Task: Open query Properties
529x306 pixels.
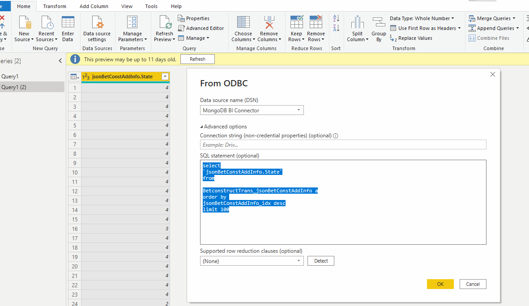Action: pyautogui.click(x=194, y=18)
